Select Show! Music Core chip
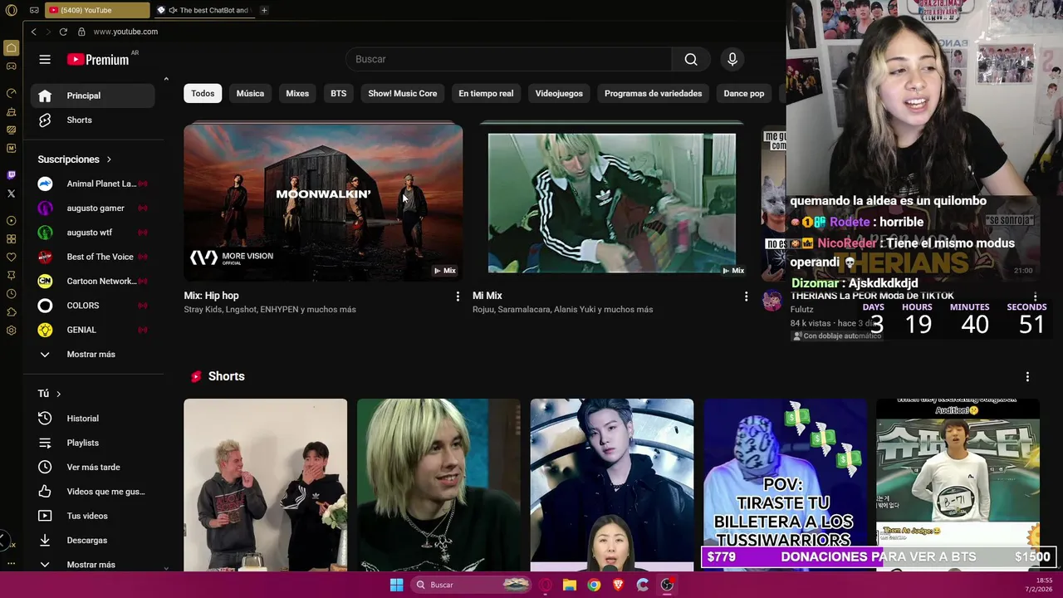Screen dimensions: 1063x598 pos(402,93)
